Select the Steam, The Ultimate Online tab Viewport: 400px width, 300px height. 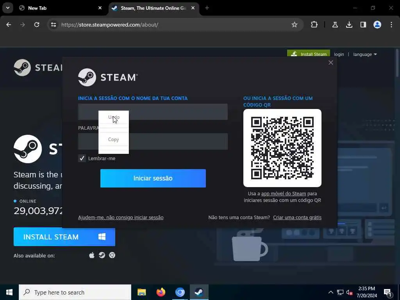click(154, 8)
